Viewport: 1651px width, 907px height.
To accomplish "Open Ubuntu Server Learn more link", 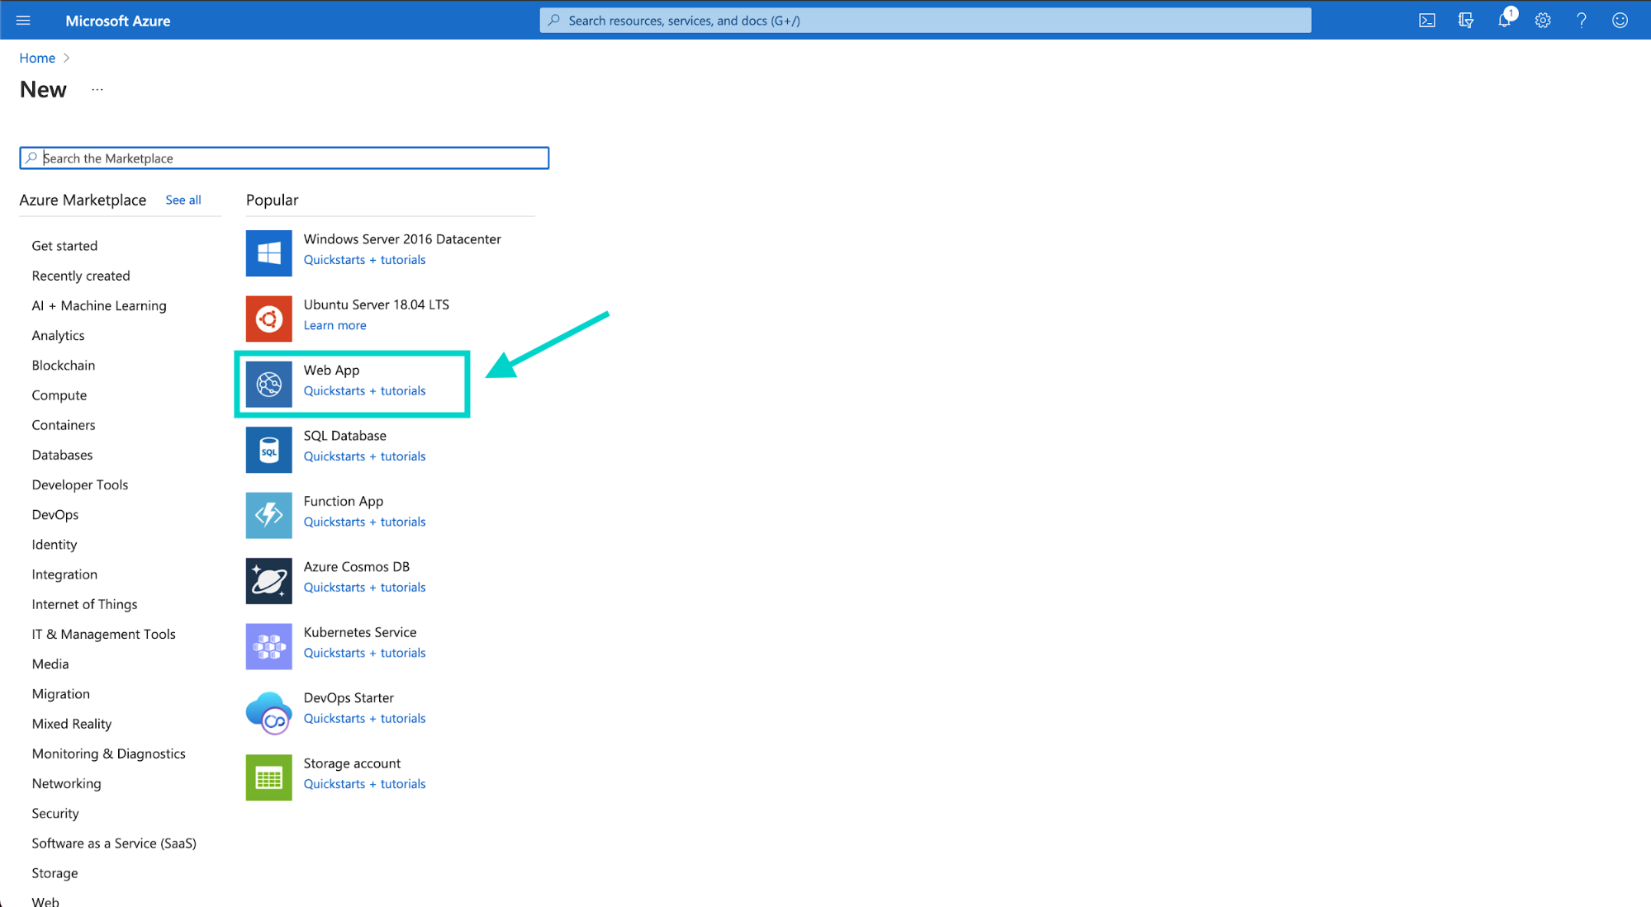I will coord(334,325).
